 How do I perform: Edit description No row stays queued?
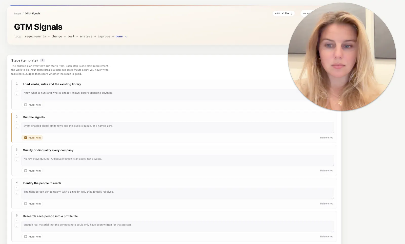tap(178, 160)
